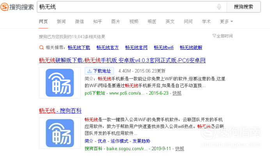Screen dimensions: 270x158
Task: Open 快照 of the PC6 result
Action: [177, 93]
